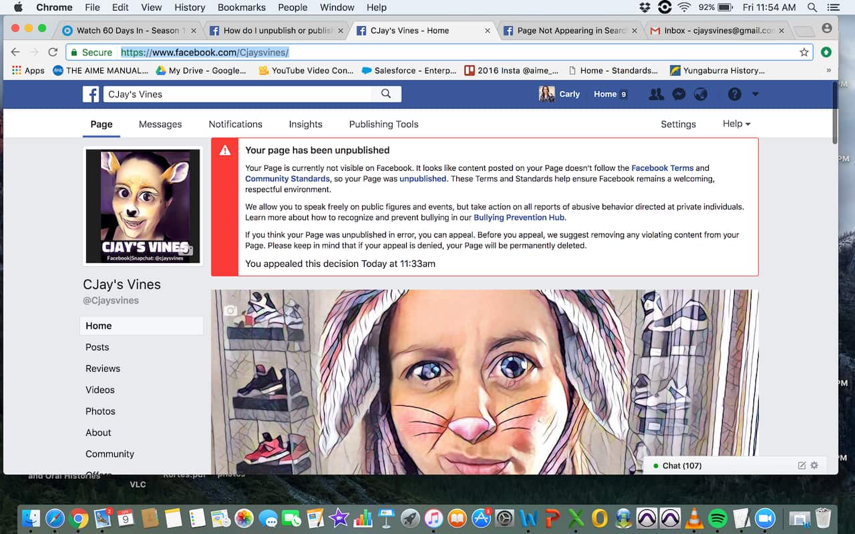The height and width of the screenshot is (534, 855).
Task: Open the Community Standards link
Action: (287, 179)
